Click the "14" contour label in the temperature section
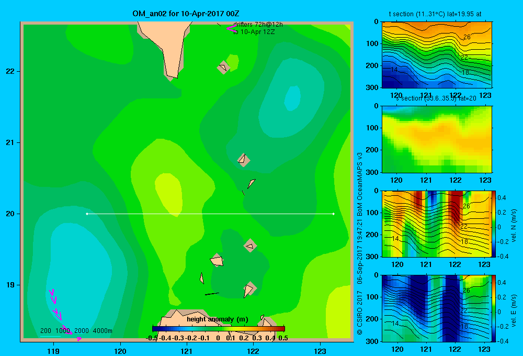Viewport: 523px width, 356px height. 394,70
